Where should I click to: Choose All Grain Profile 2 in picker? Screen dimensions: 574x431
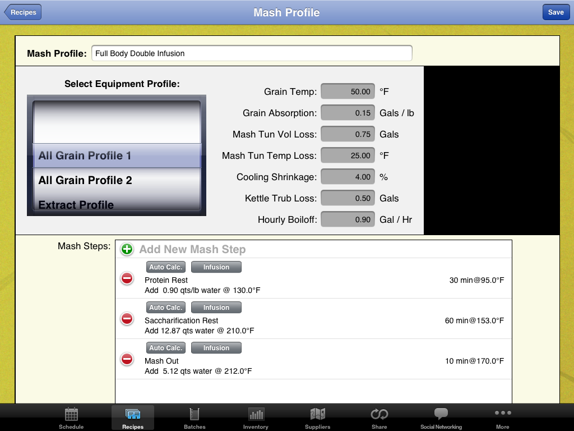(x=117, y=180)
